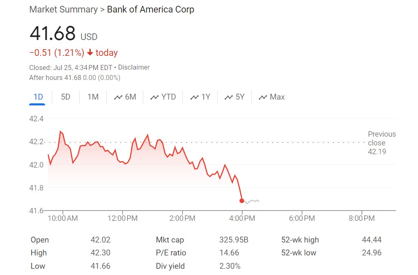418x275 pixels.
Task: Click the Mkt cap value 325.95B
Action: [233, 240]
